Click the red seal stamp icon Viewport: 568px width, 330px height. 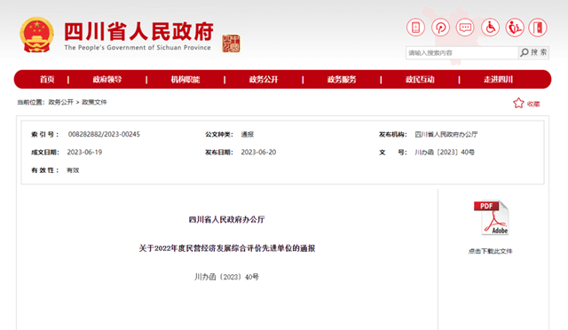[231, 43]
